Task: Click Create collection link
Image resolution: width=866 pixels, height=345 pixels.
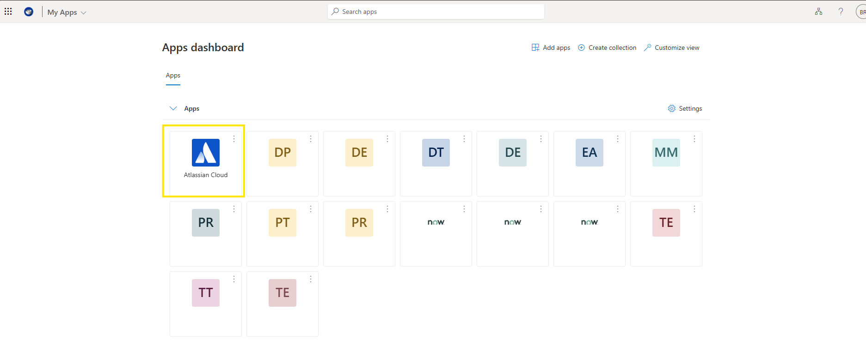Action: point(607,48)
